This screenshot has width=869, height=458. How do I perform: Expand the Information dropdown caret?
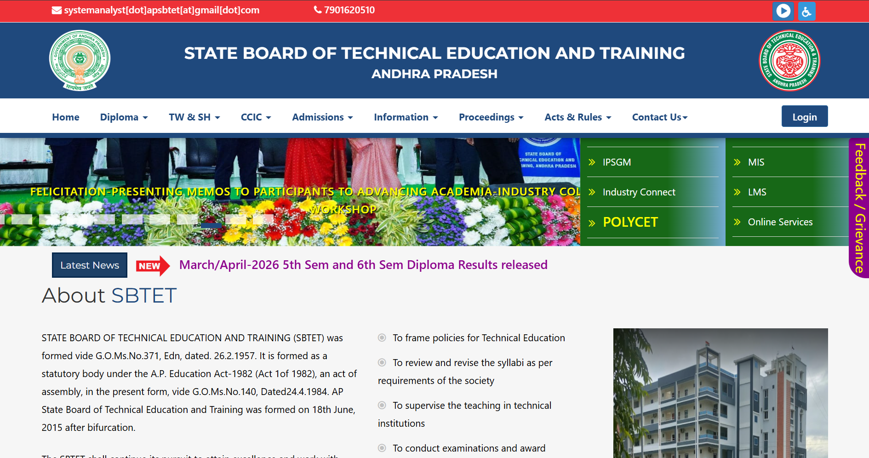[x=435, y=118]
